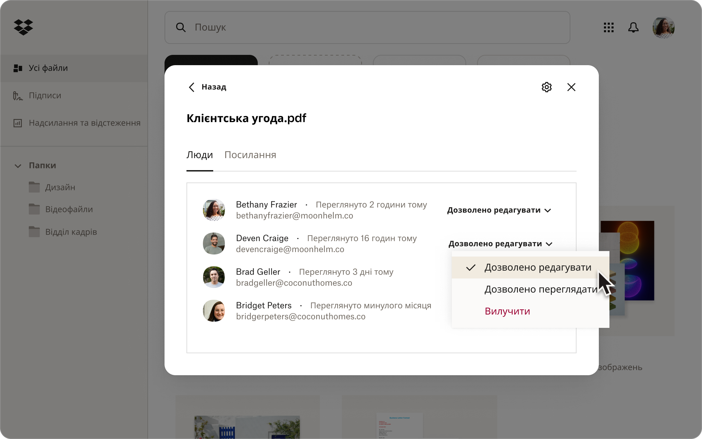Select Вилучити to remove access
Image resolution: width=702 pixels, height=439 pixels.
507,311
